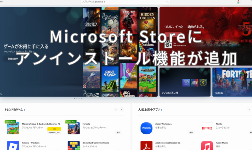
Task: Open the Adobe Acrobat Reader DC title
Action: (168, 143)
